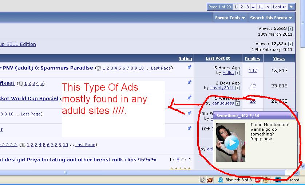Image resolution: width=305 pixels, height=185 pixels.
Task: Open the >>>>> thread link
Action: (x=9, y=144)
